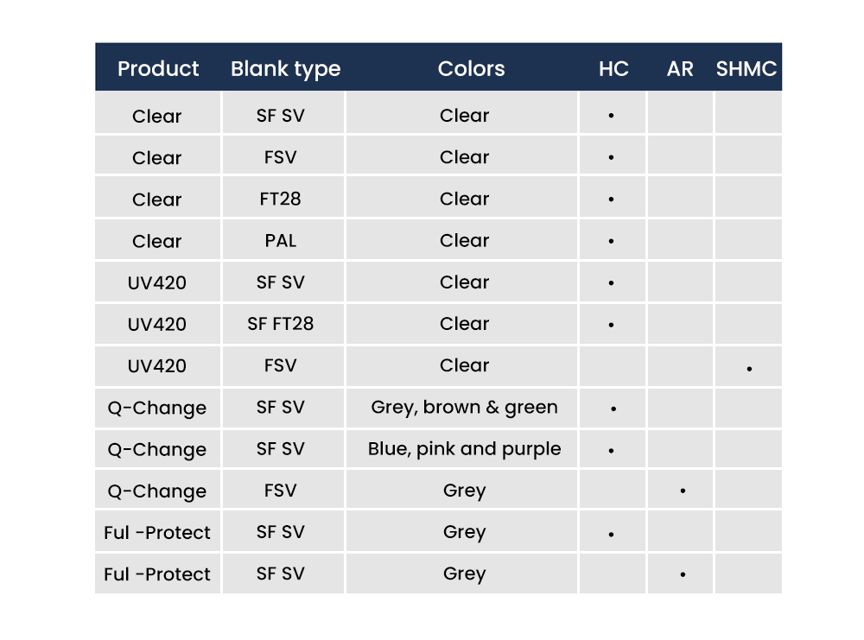
Task: Click the HC column header
Action: (x=613, y=69)
